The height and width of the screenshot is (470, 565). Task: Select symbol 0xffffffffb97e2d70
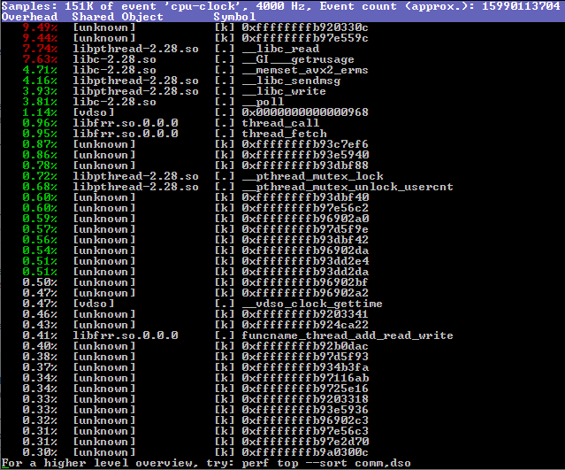click(x=305, y=442)
